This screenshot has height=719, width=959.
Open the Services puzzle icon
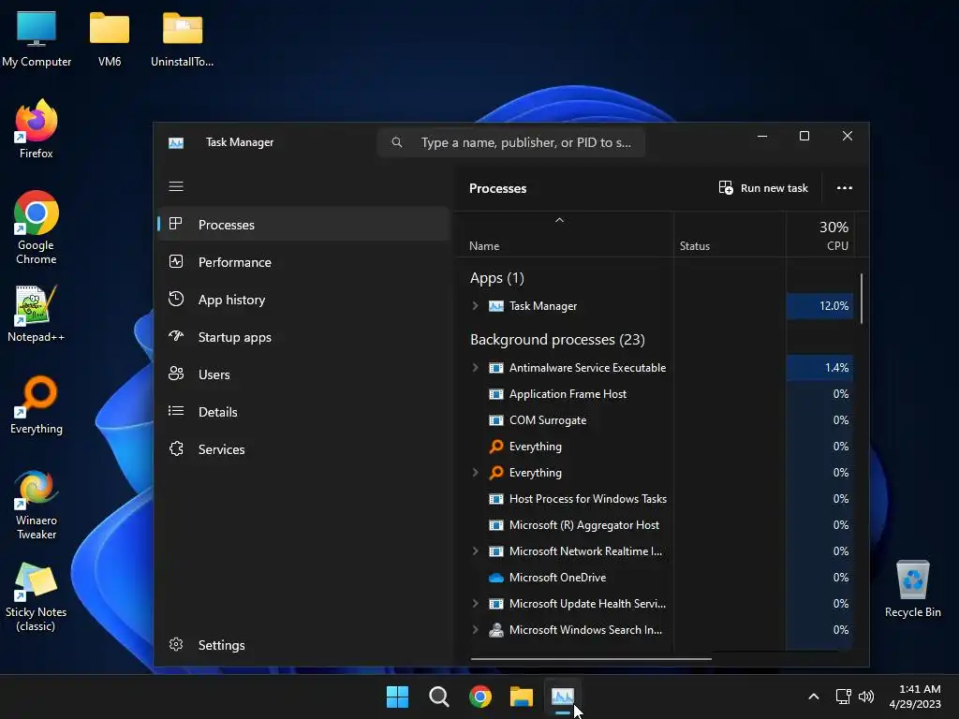click(x=176, y=448)
